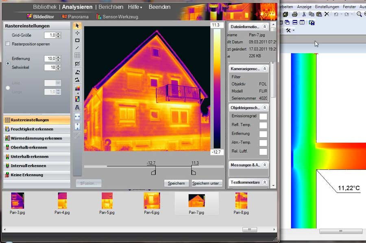The width and height of the screenshot is (366, 243).
Task: Click the printer icon in toolbar
Action: [295, 14]
